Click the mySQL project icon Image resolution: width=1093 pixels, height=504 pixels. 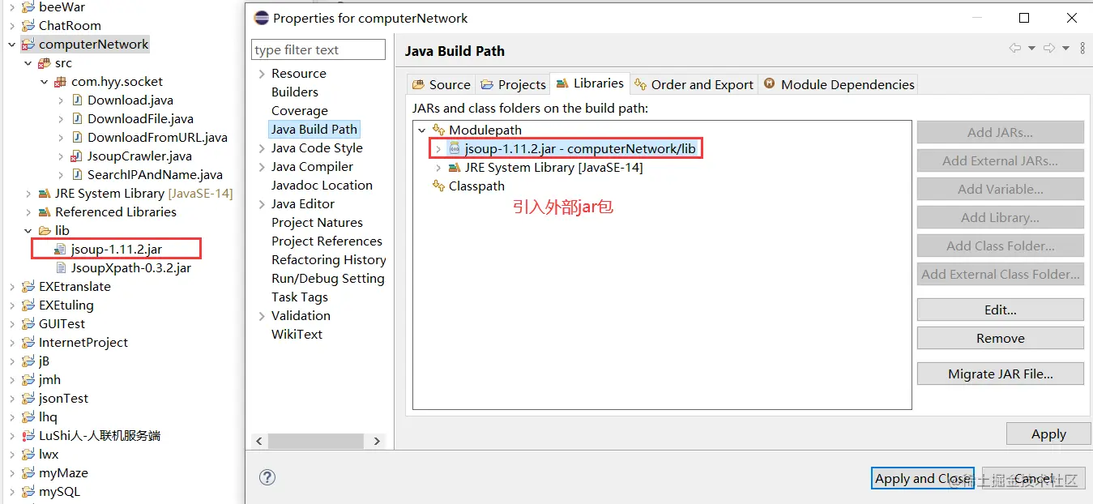(x=28, y=492)
